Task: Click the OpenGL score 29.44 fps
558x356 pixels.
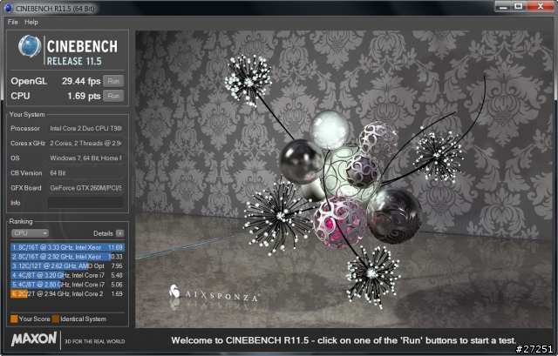Action: (x=81, y=81)
